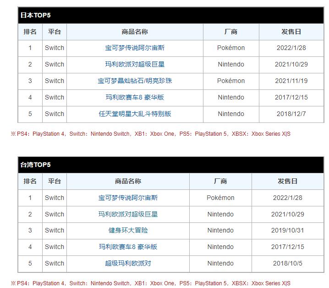The width and height of the screenshot is (329, 288).
Task: Open 玛利欧派对超级巨星 link in 台湾TOP5 table
Action: point(128,214)
